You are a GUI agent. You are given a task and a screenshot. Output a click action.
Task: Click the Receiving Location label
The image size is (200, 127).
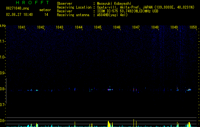(74, 7)
